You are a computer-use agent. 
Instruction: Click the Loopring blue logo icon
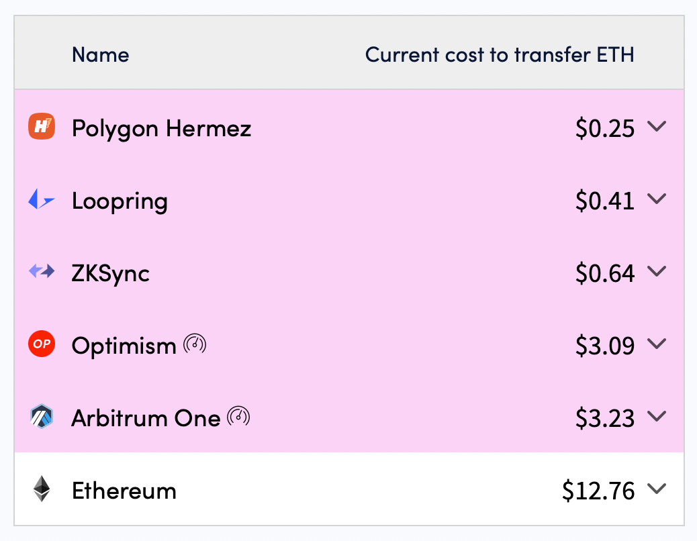click(x=41, y=200)
